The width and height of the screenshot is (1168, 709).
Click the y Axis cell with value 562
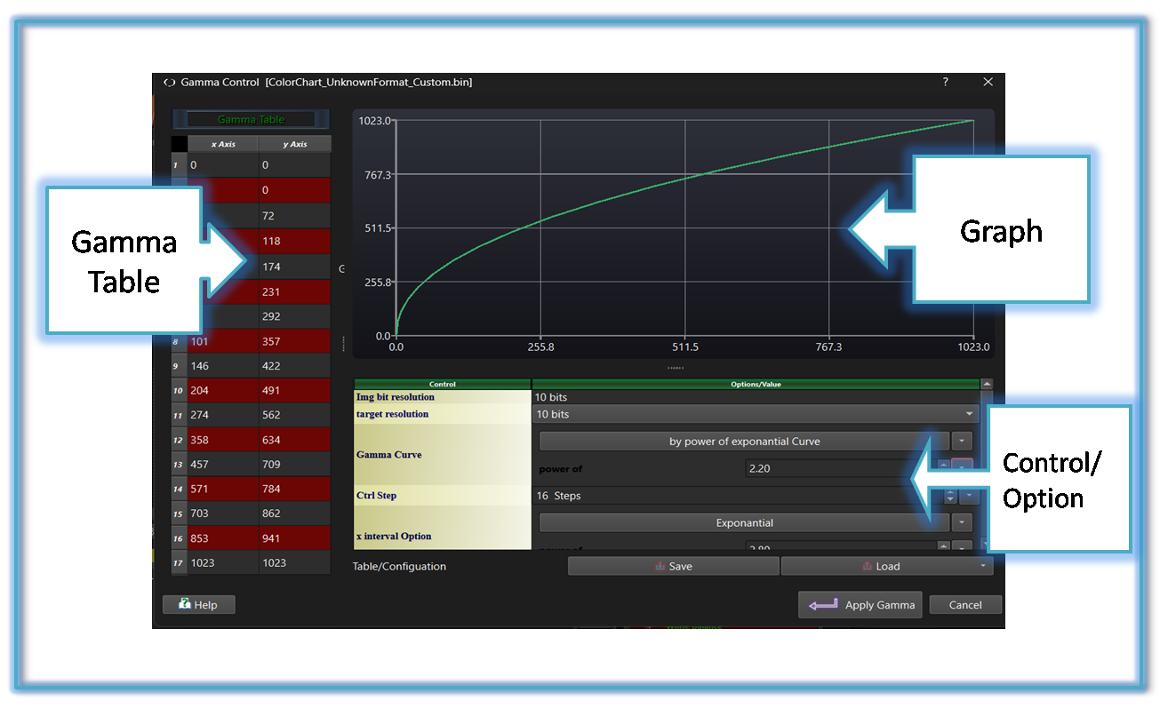click(x=295, y=415)
